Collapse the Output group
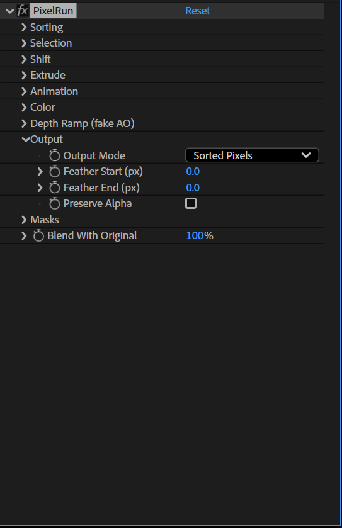 tap(26, 140)
